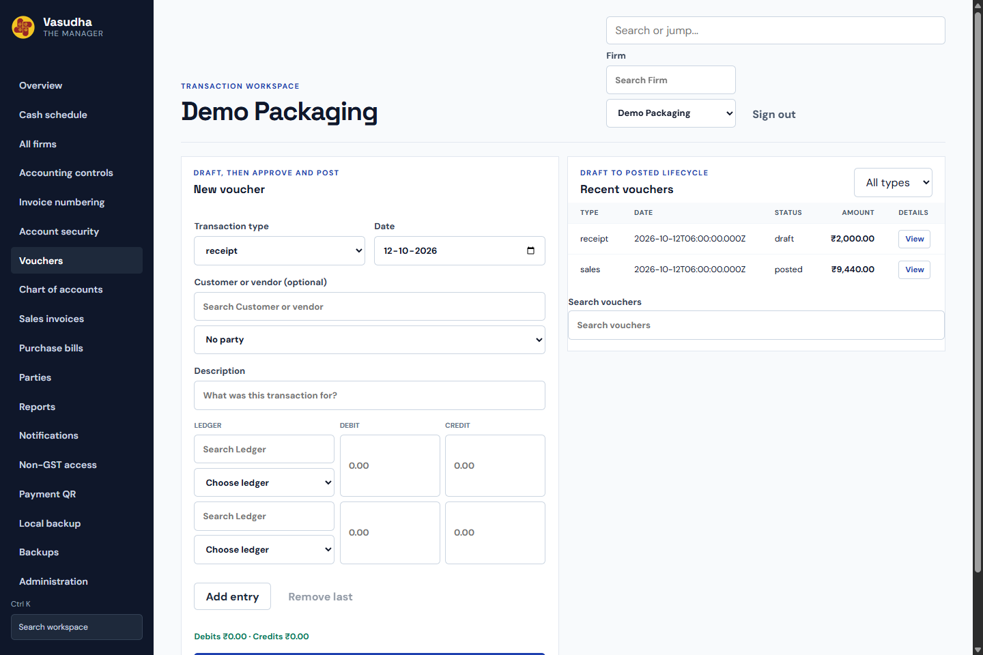
Task: Expand the No party dropdown
Action: pos(369,340)
